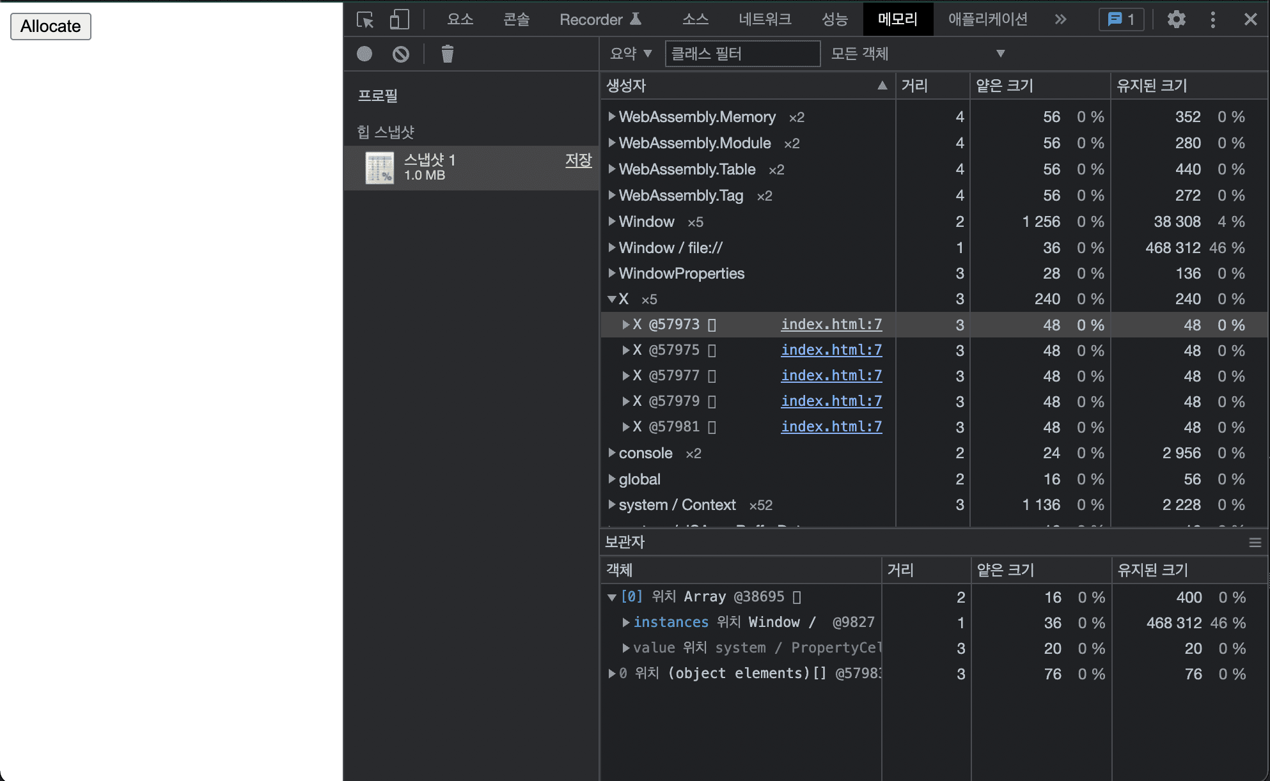This screenshot has height=781, width=1270.
Task: Open the console messages badge
Action: [1121, 19]
